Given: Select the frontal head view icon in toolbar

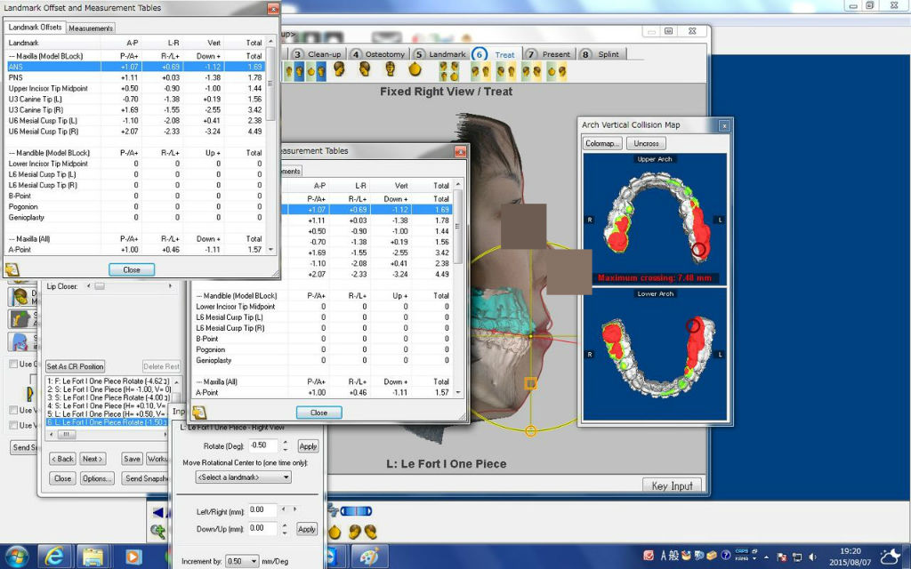Looking at the screenshot, I should [x=391, y=70].
